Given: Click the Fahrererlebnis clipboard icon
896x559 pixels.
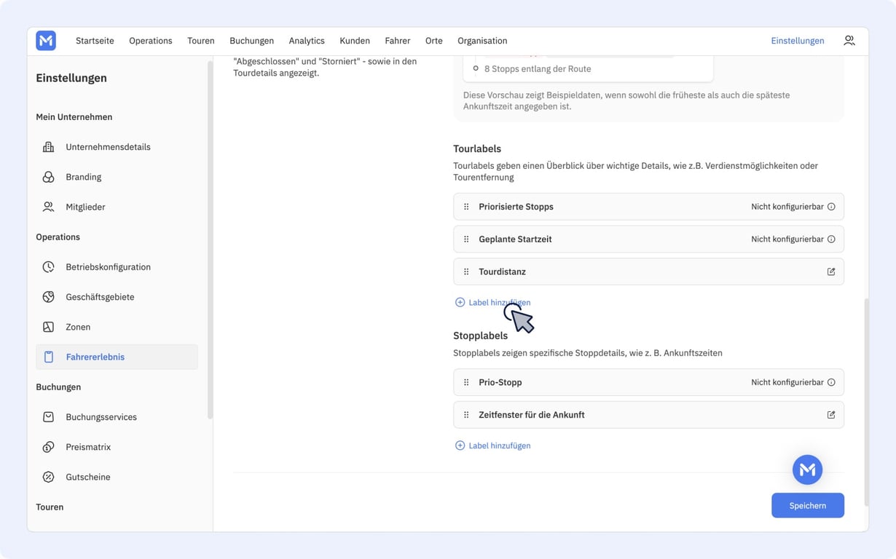Looking at the screenshot, I should pos(48,357).
